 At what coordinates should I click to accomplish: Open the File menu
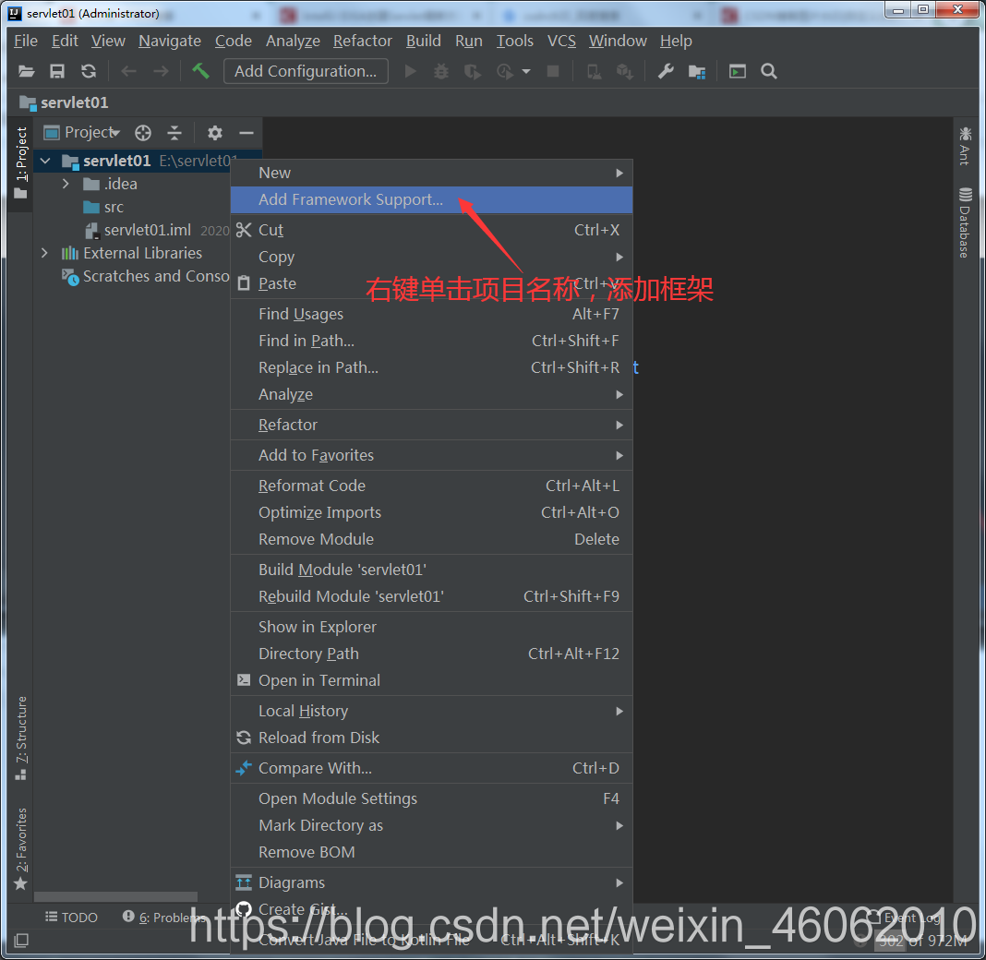26,41
